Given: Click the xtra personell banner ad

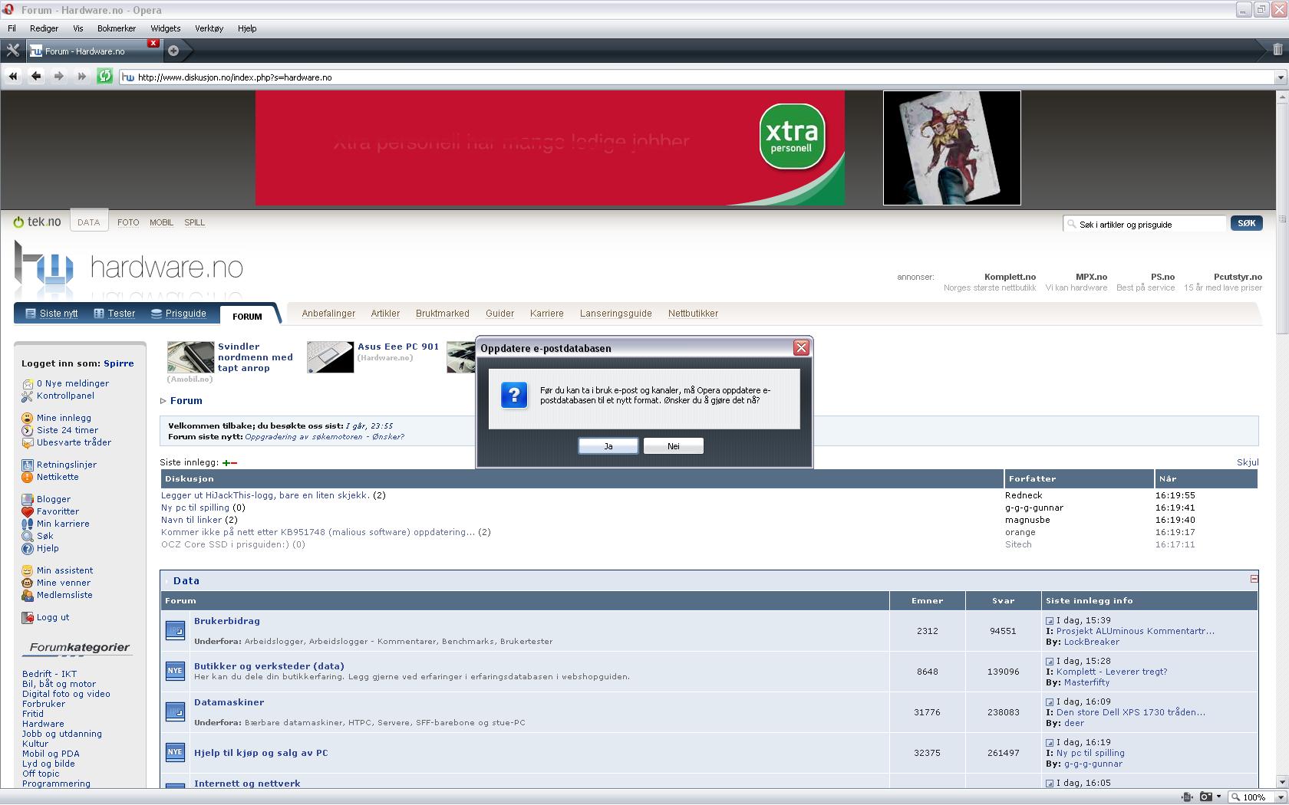Looking at the screenshot, I should tap(550, 148).
